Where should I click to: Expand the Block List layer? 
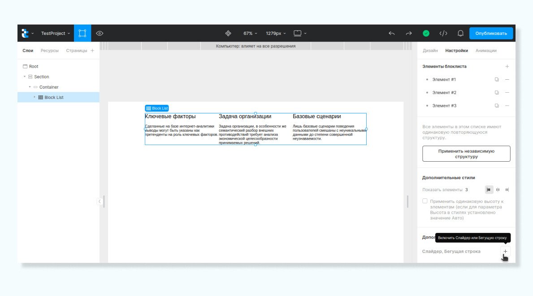pos(35,97)
